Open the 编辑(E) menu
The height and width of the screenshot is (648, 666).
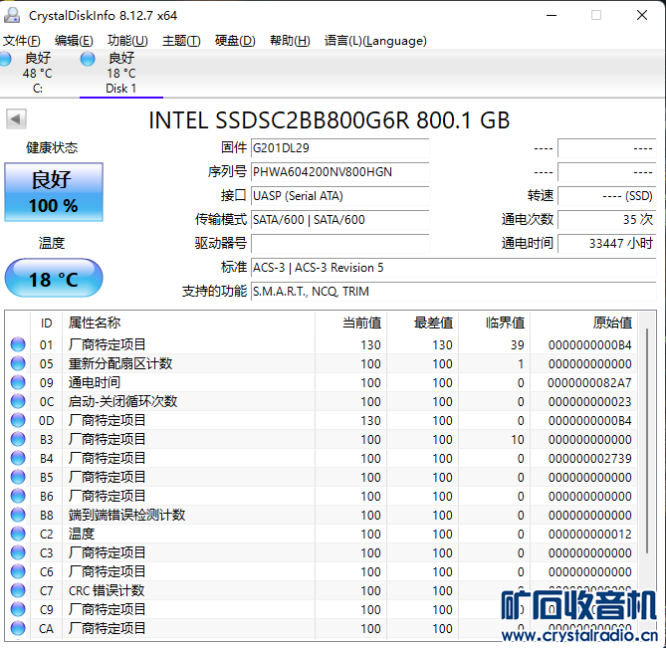point(74,41)
